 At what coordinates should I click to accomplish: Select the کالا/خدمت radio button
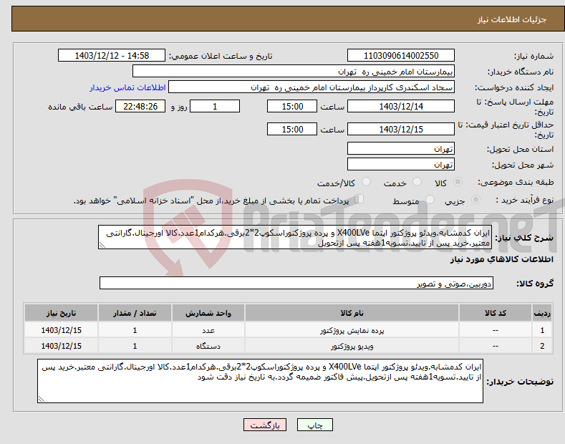(366, 182)
